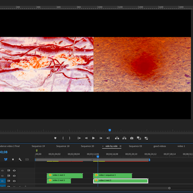Toggle sync lock on track V1

click(9, 181)
